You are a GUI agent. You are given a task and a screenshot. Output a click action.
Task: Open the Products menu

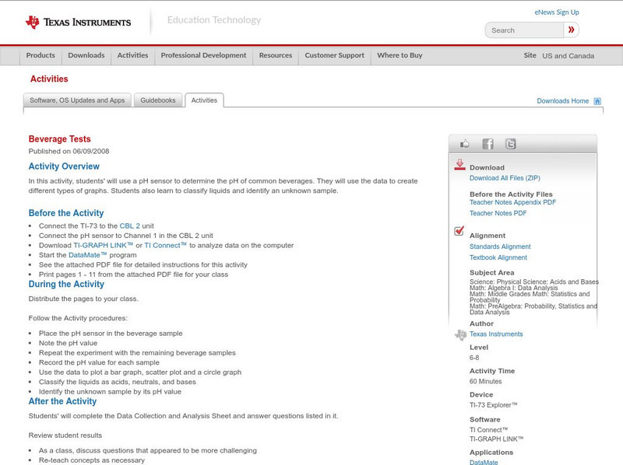point(40,55)
